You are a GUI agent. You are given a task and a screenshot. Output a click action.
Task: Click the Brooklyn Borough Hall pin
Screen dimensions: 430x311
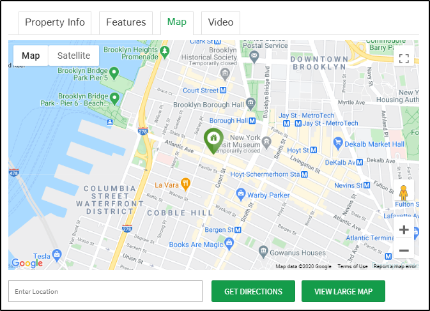point(250,104)
